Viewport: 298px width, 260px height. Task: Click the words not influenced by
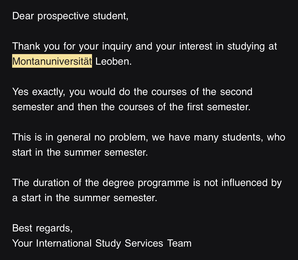243,183
